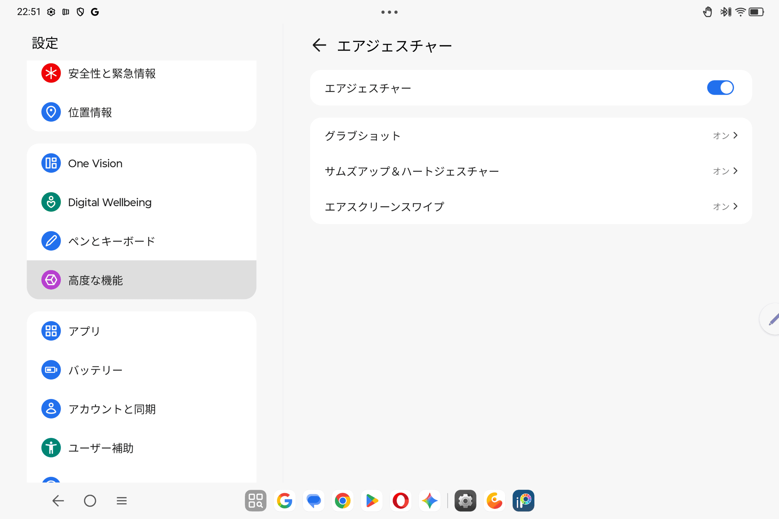Toggle the エアジェスチャー switch off
The height and width of the screenshot is (519, 779).
pos(720,88)
